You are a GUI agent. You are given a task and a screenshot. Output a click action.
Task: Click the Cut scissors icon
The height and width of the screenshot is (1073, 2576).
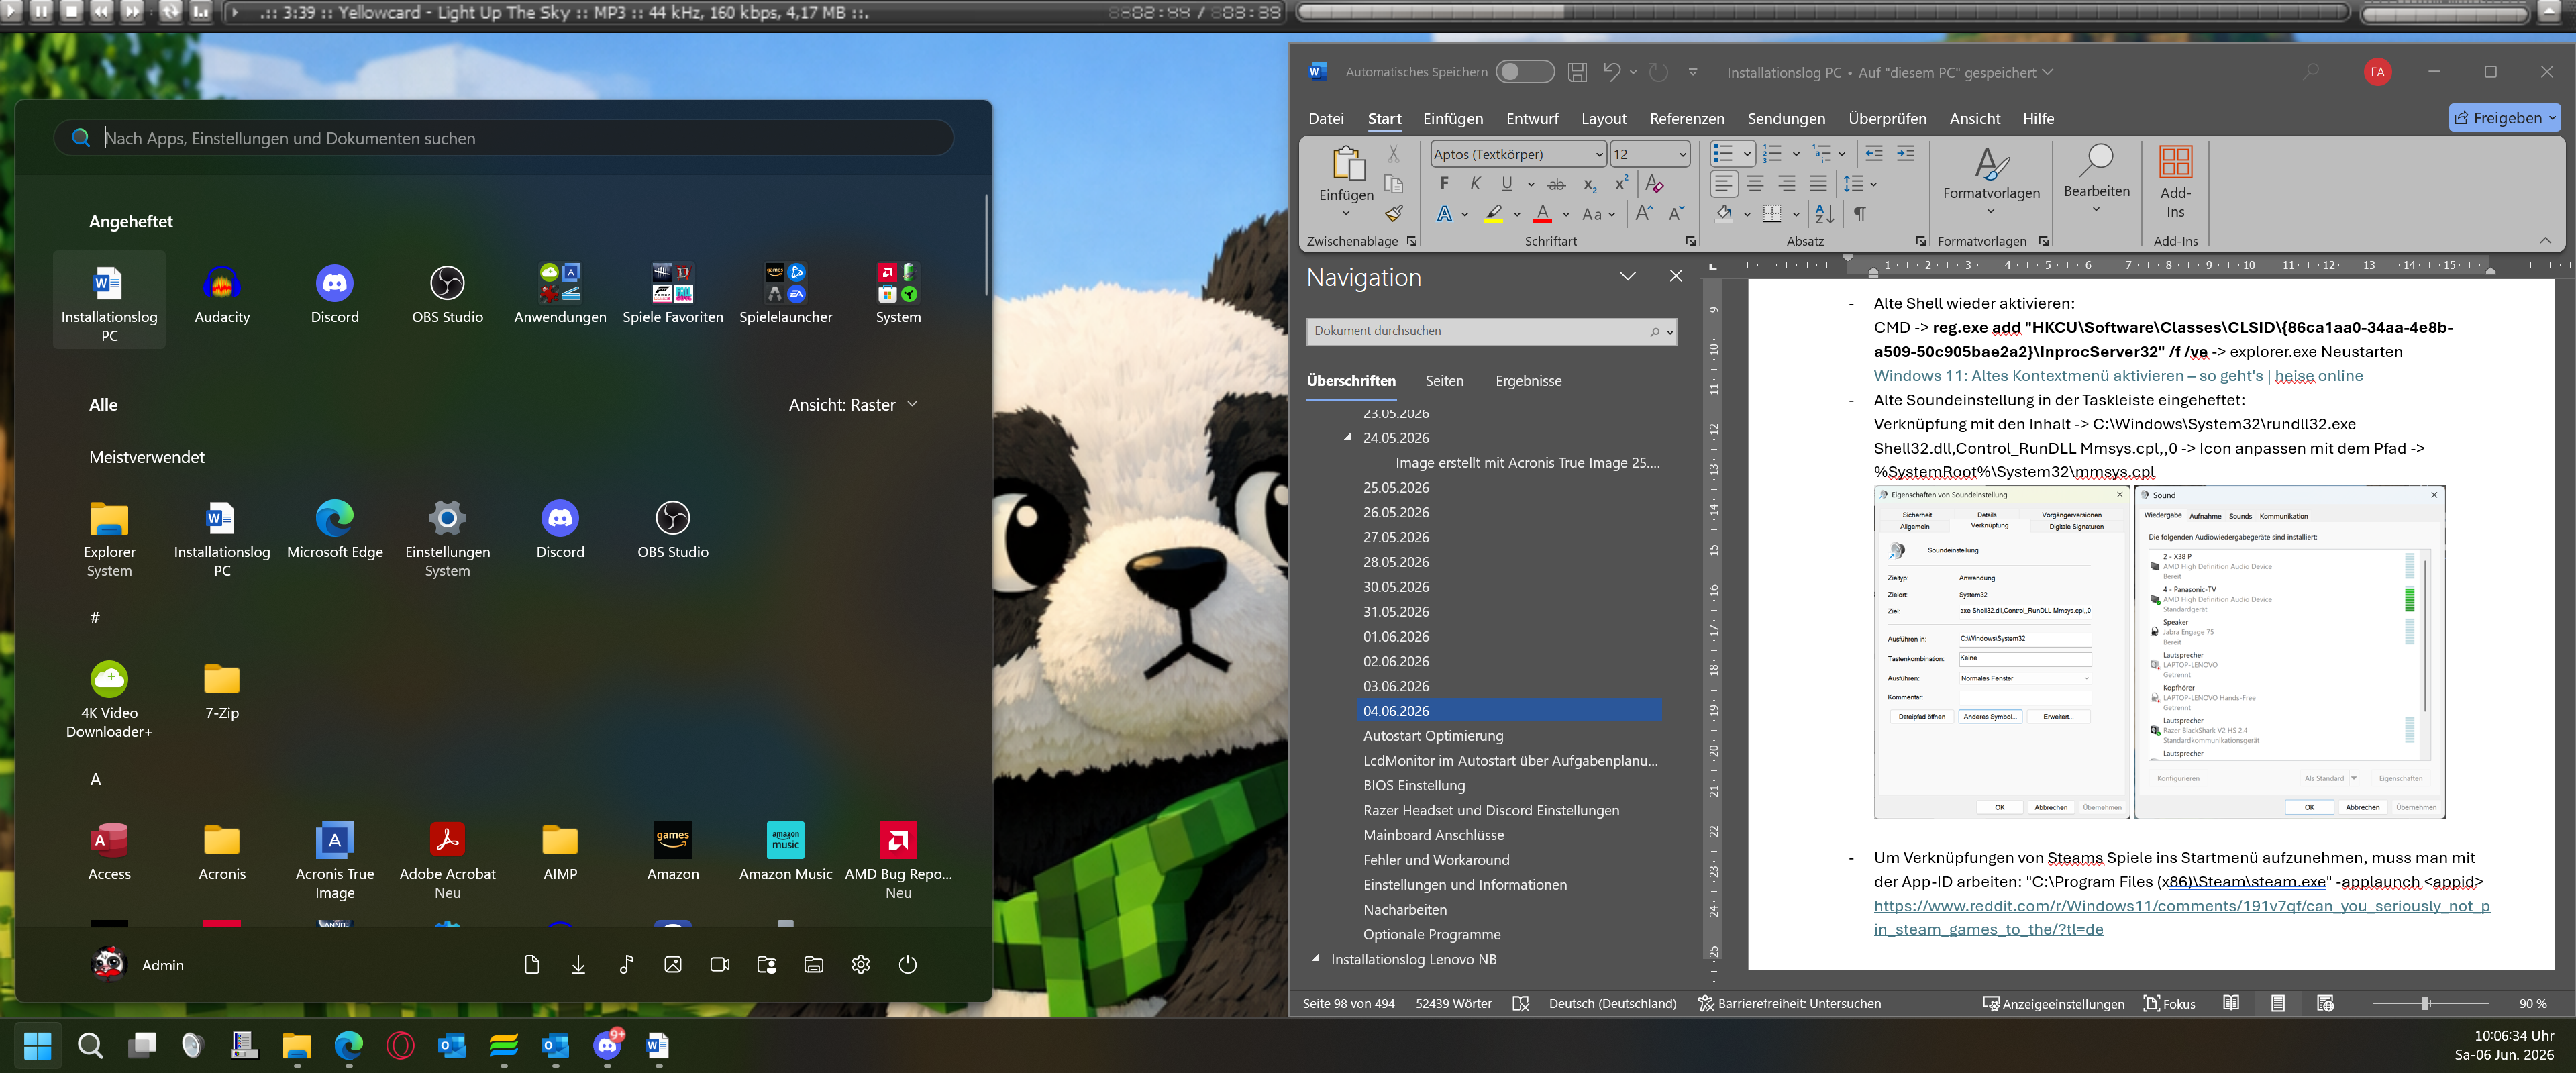(x=1394, y=154)
